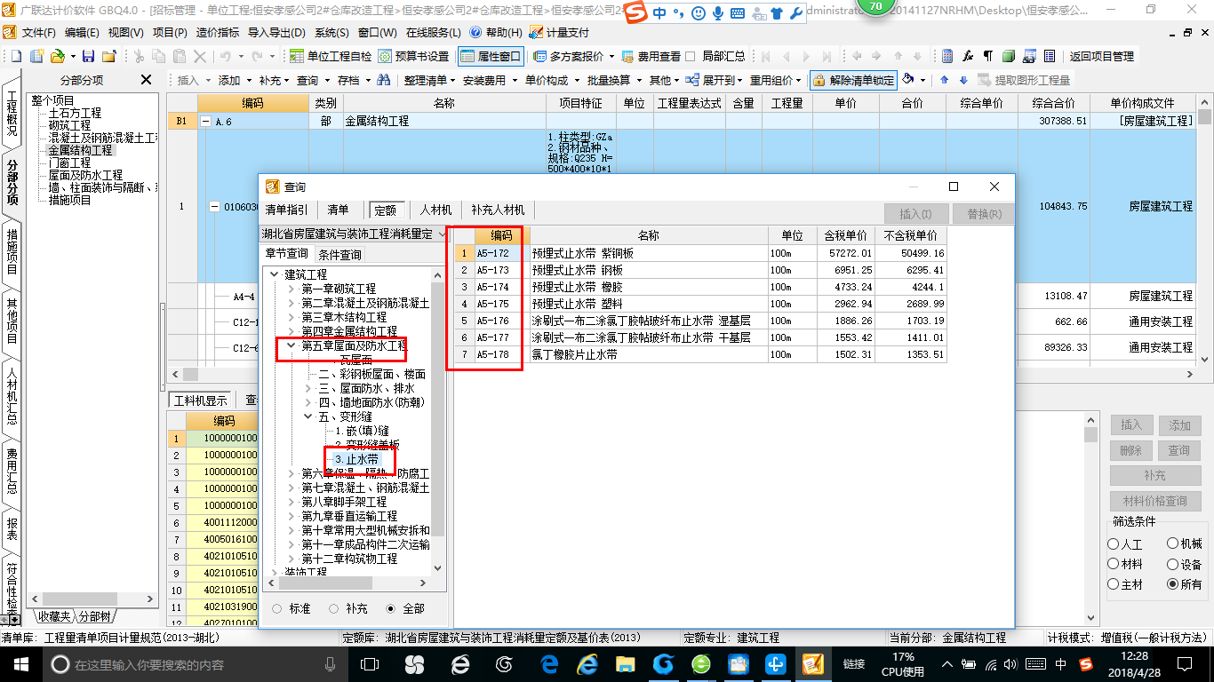1214x682 pixels.
Task: Click the new blank file icon
Action: pos(15,56)
